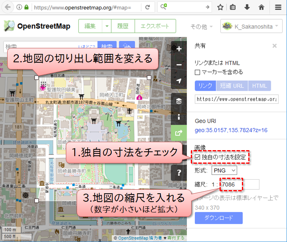Click the directions button next to search

tap(127, 45)
